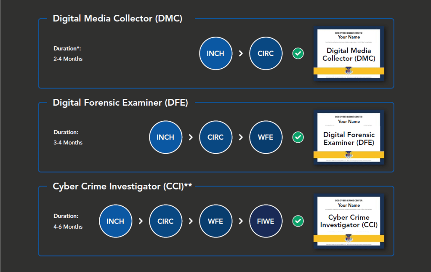Open the Digital Media Collector certificate thumbnail
The width and height of the screenshot is (431, 272).
[349, 53]
